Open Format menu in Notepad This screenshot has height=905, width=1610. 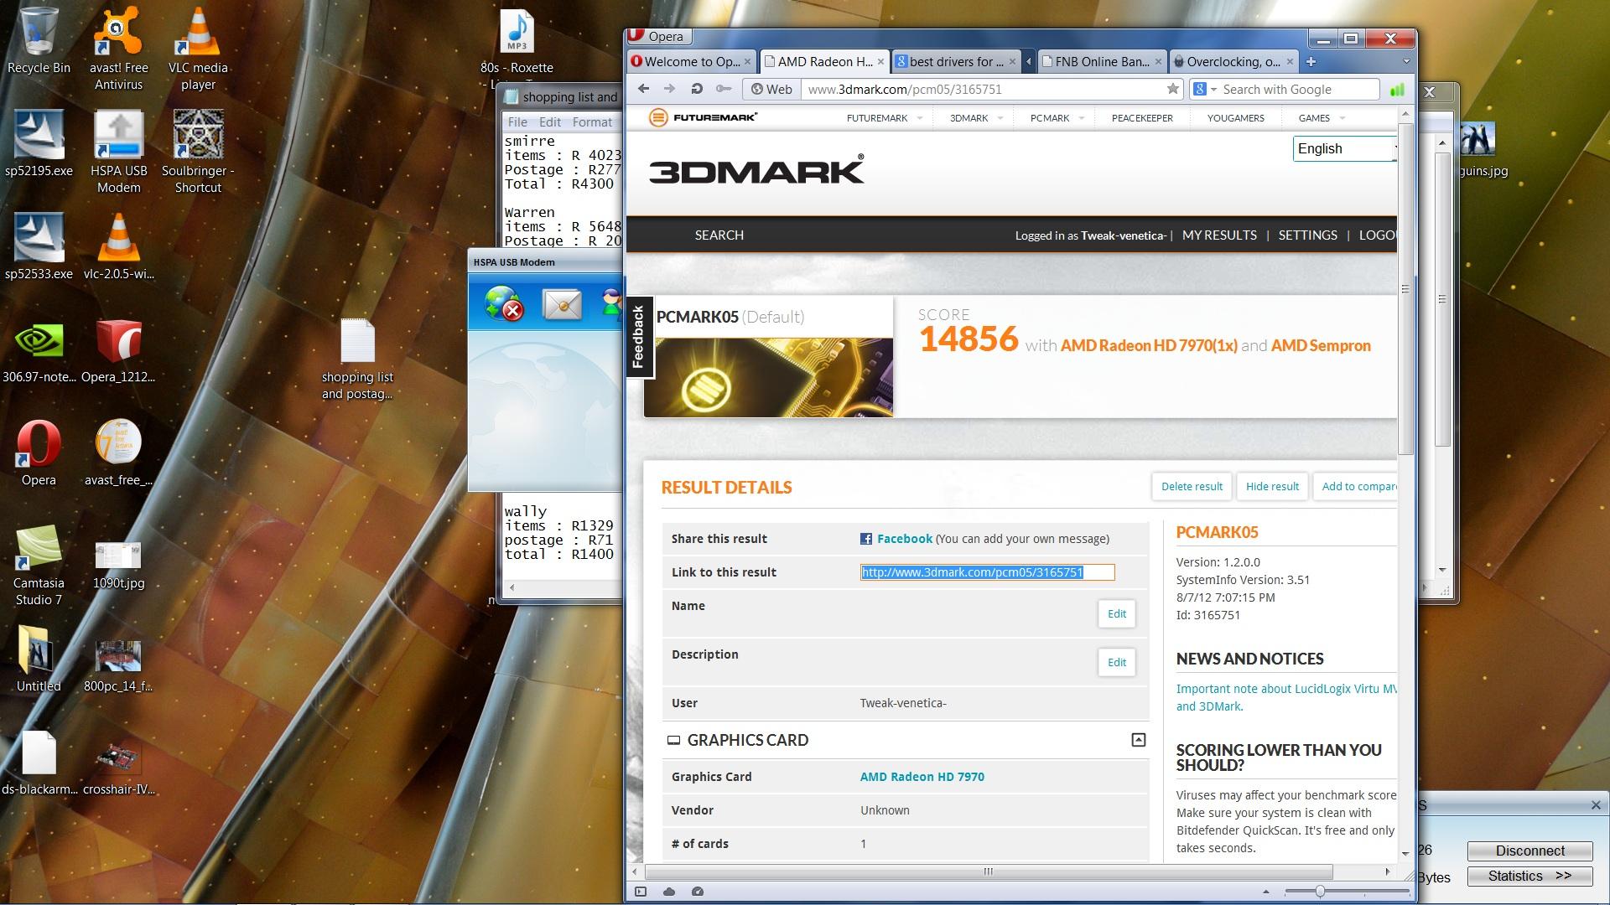592,122
